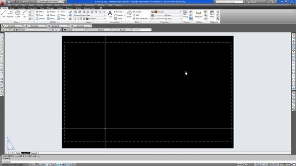This screenshot has height=166, width=296.
Task: Click the AutoCAD application menu logo
Action: (2, 3)
